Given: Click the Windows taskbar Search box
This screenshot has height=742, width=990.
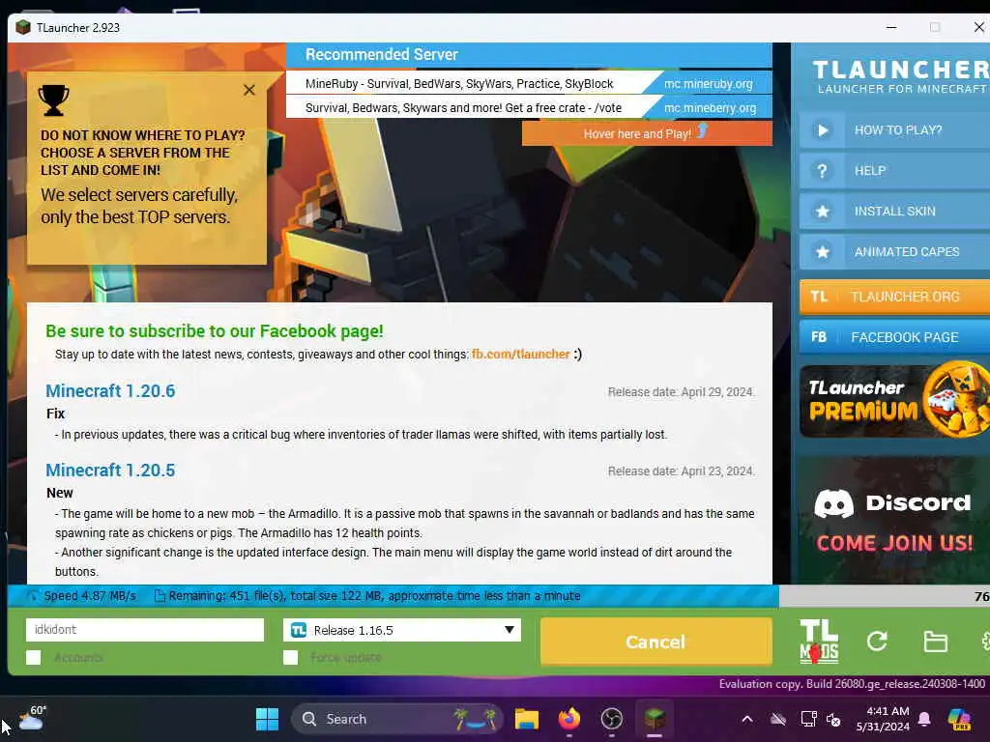Looking at the screenshot, I should [x=396, y=719].
